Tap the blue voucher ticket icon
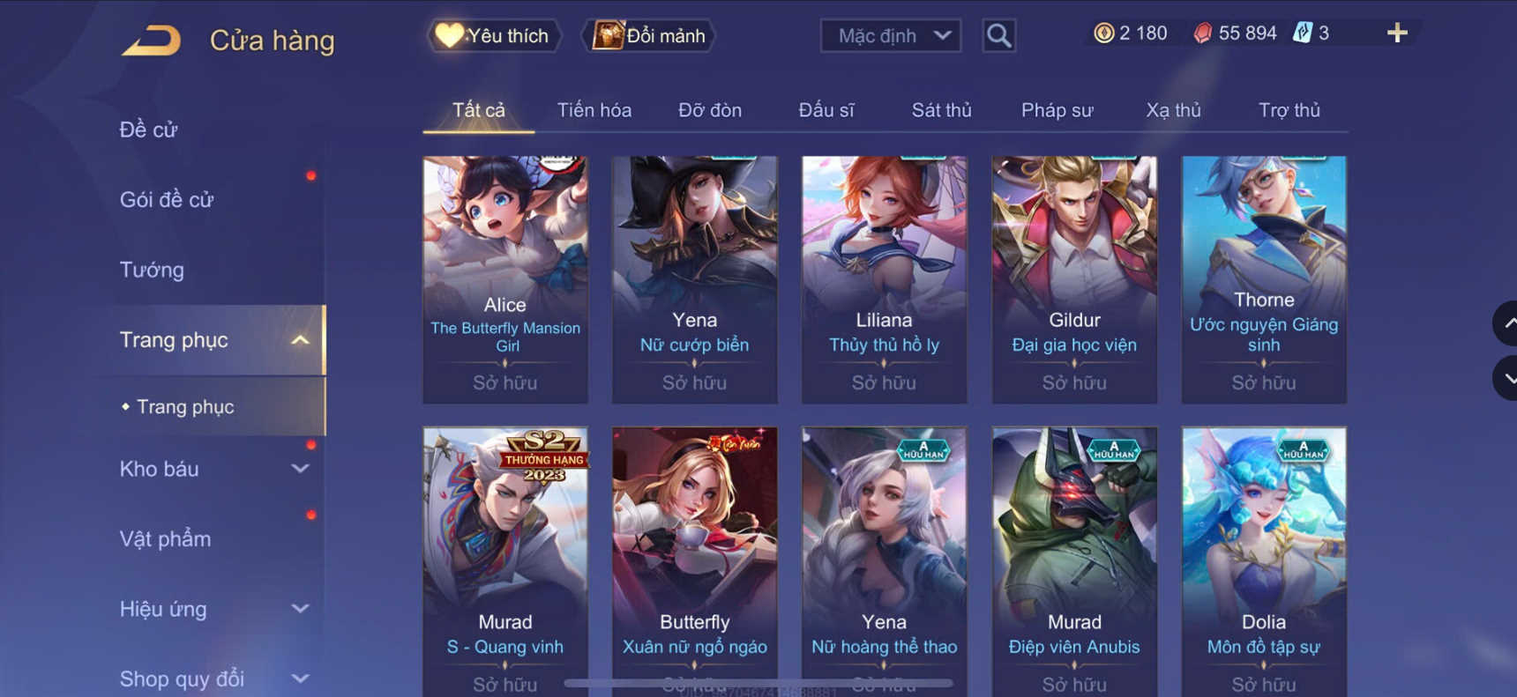Viewport: 1517px width, 697px height. tap(1303, 33)
